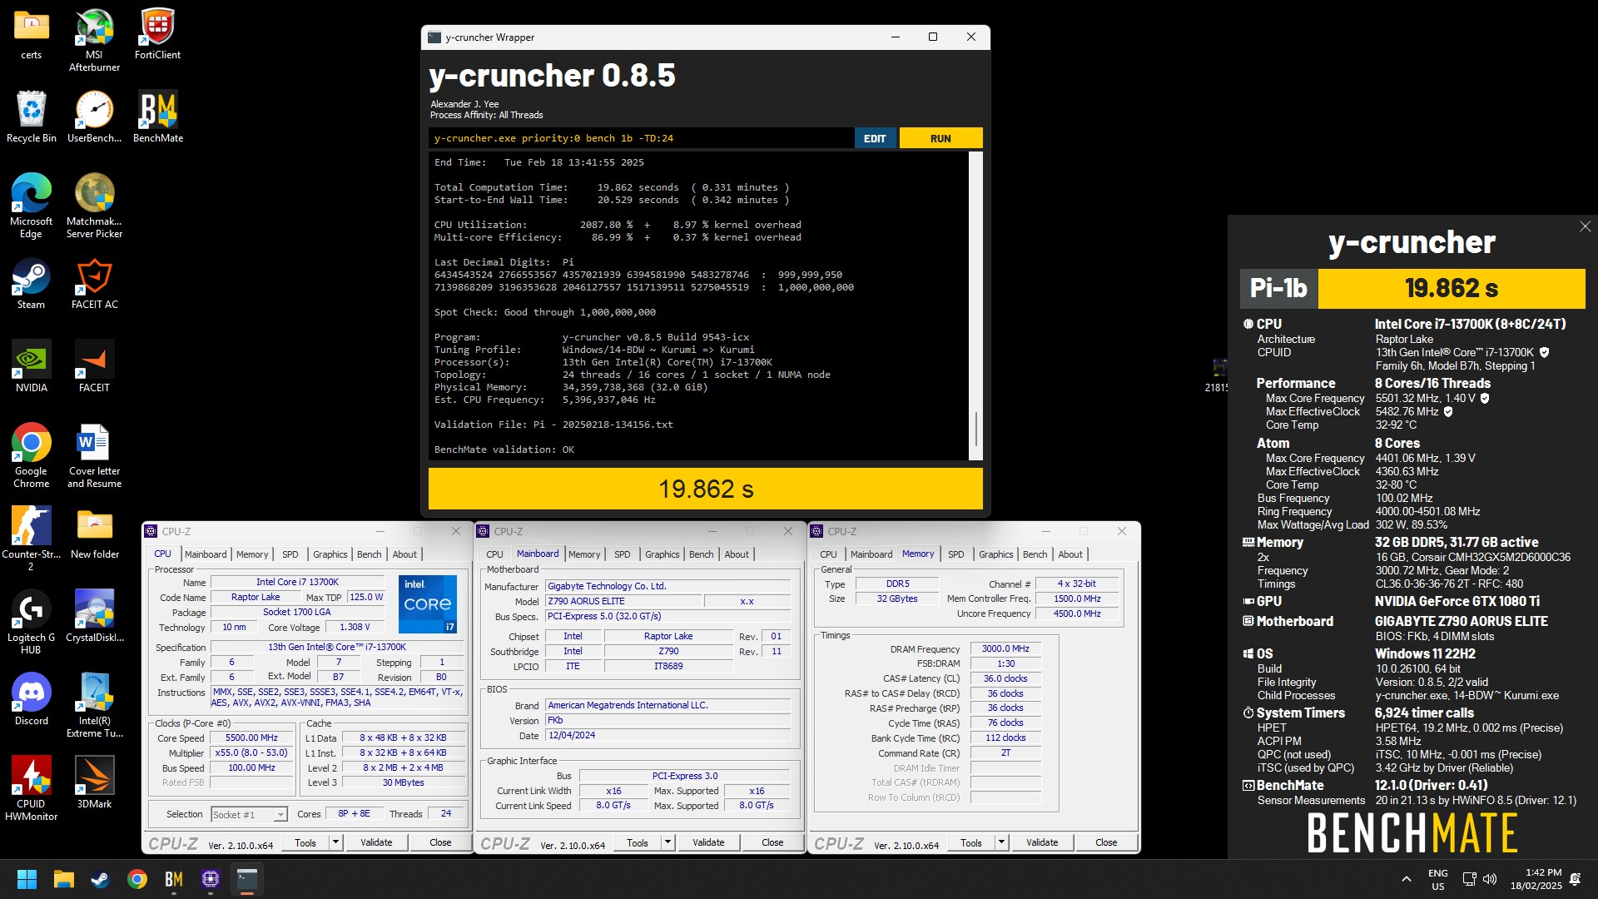Open the New folder on desktop
1598x899 pixels.
[94, 534]
